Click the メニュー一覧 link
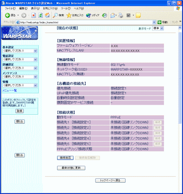This screenshot has width=183, height=194. (x=10, y=90)
